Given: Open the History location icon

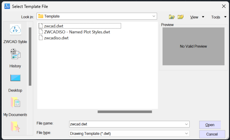Looking at the screenshot, I should (15, 54).
